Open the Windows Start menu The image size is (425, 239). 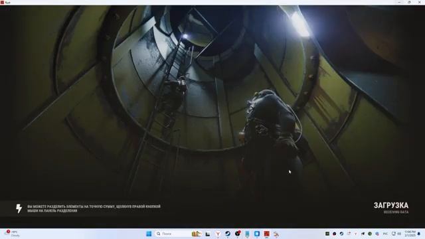pyautogui.click(x=149, y=234)
